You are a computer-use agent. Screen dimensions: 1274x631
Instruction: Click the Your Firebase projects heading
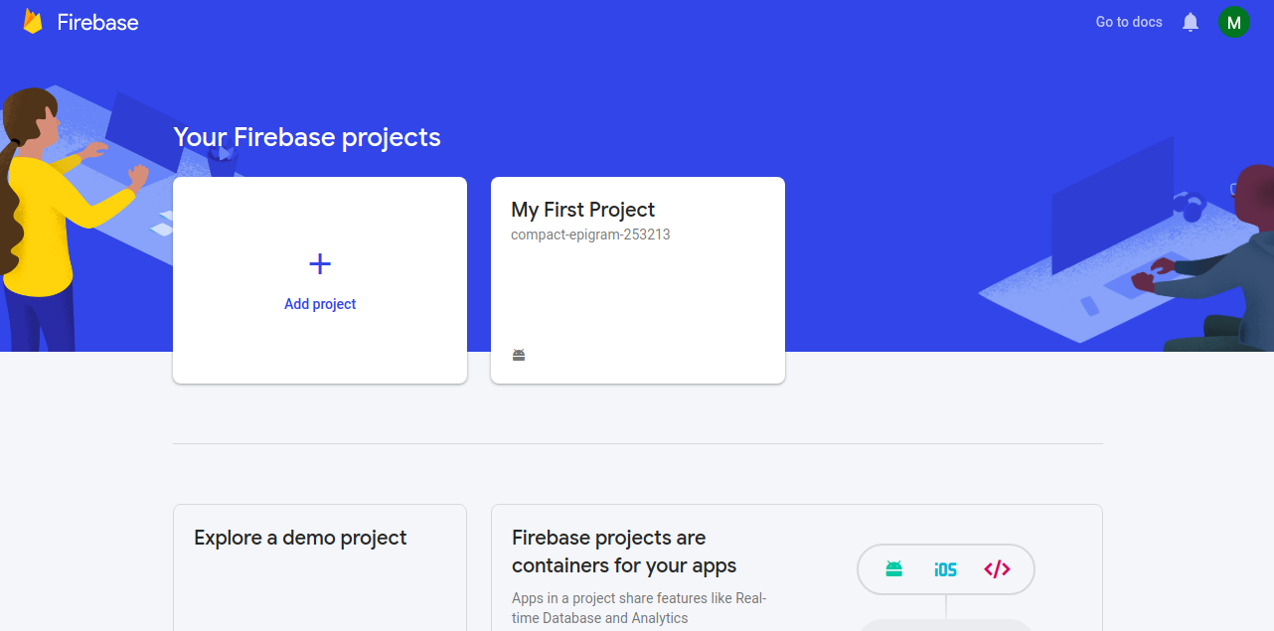[x=307, y=137]
